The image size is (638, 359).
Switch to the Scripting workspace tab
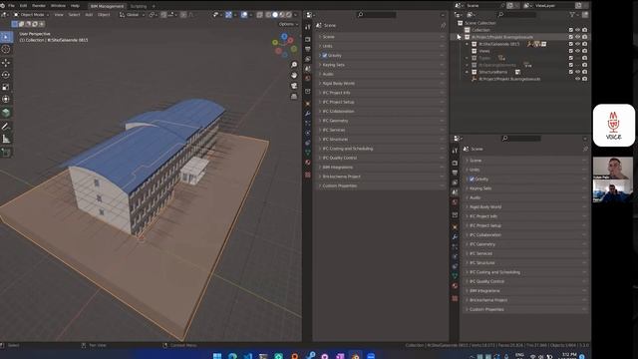(139, 6)
